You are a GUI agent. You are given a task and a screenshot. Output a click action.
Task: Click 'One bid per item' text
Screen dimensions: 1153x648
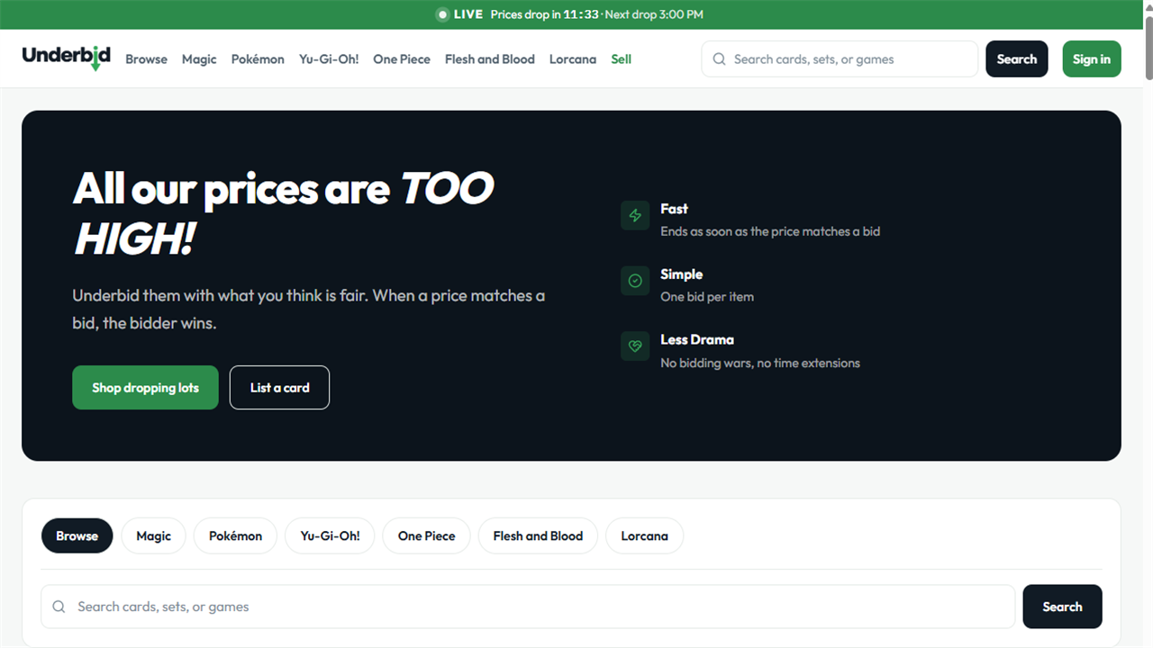point(707,297)
